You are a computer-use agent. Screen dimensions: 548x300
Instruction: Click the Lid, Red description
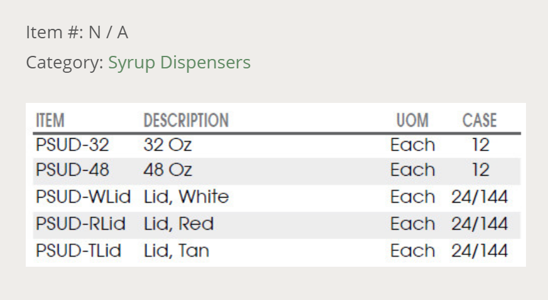[178, 224]
